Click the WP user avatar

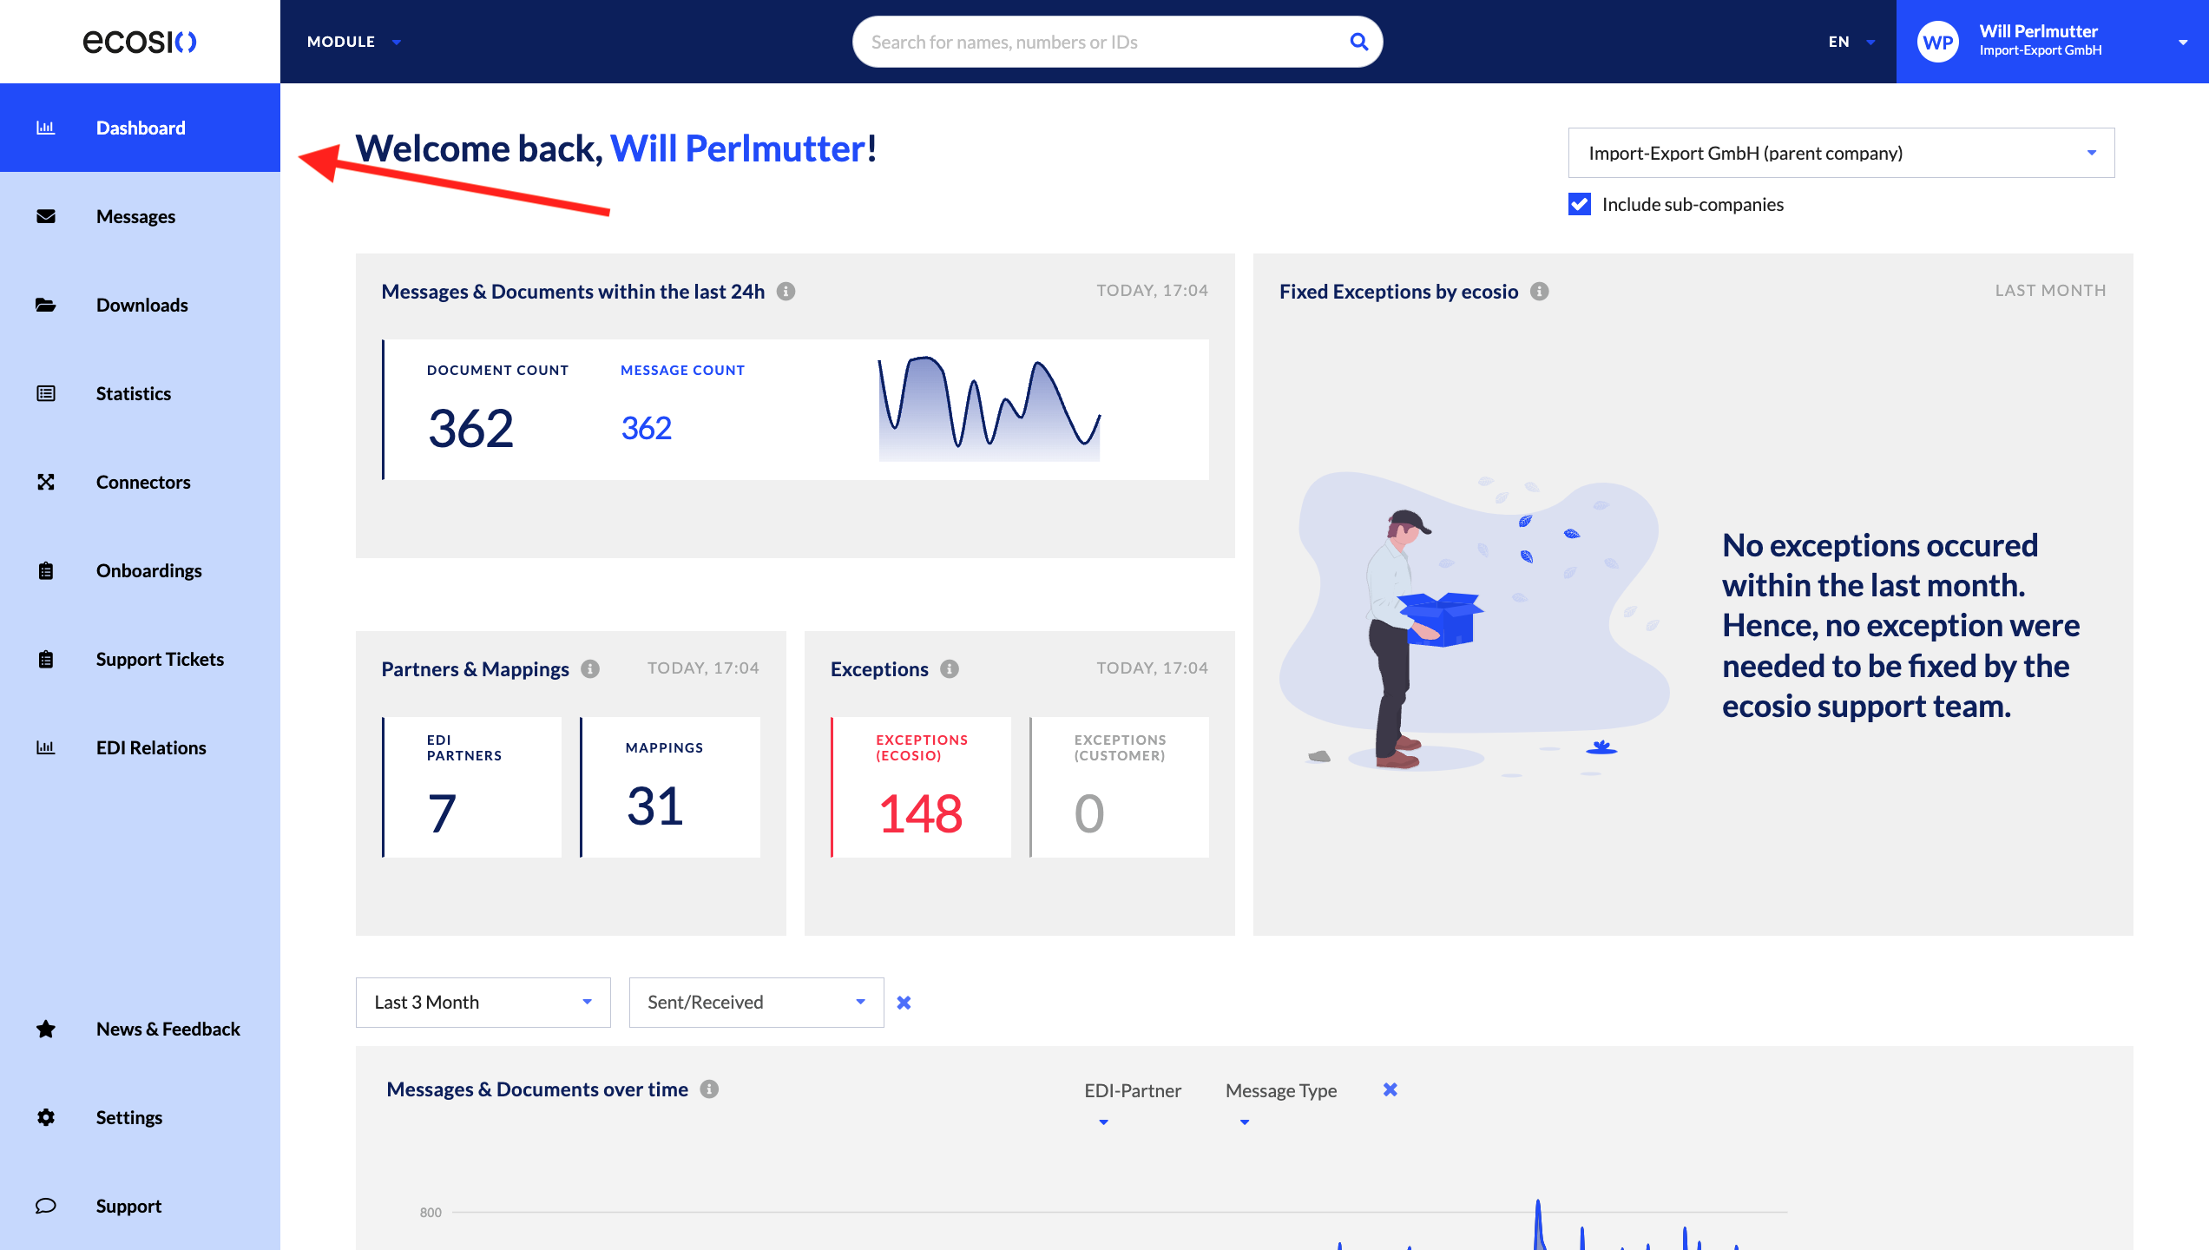(1937, 42)
